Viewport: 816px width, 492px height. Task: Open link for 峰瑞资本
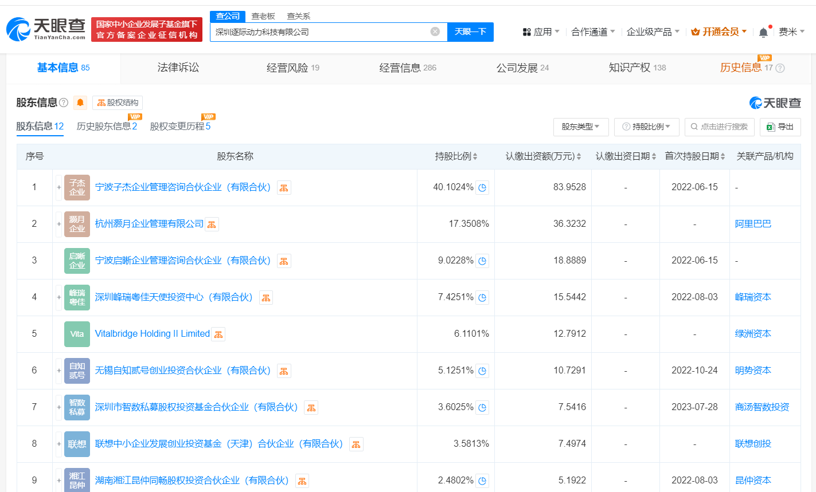[752, 297]
